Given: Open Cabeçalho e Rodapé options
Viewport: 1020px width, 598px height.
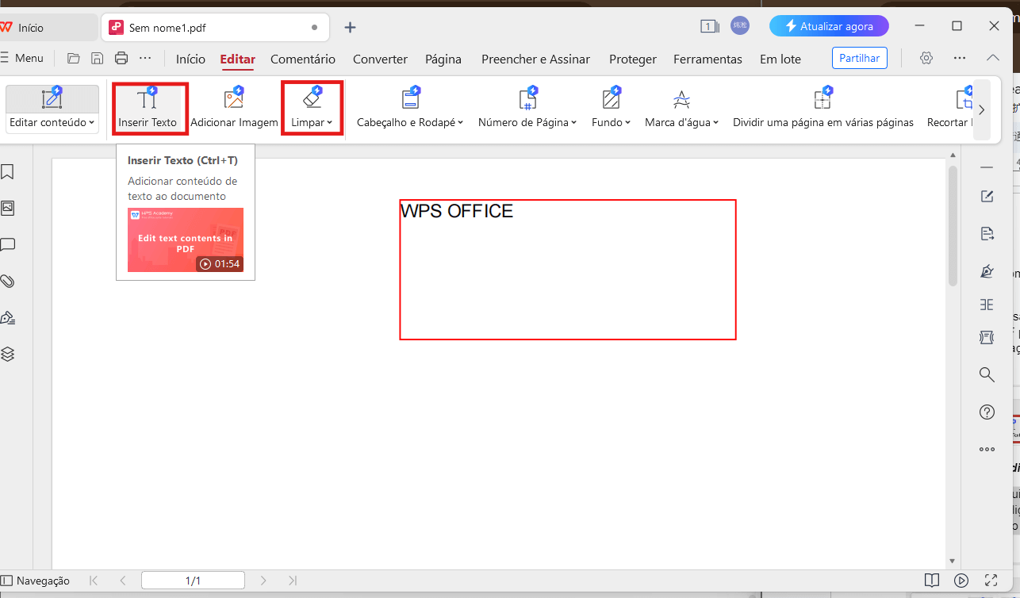Looking at the screenshot, I should (x=410, y=109).
